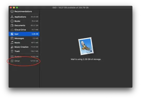Select the iCloud Drive category label

20,30
